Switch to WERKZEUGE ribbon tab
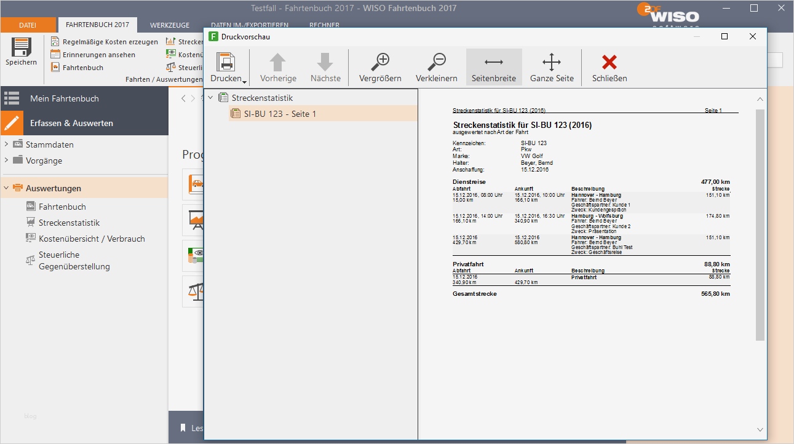794x444 pixels. [x=170, y=25]
